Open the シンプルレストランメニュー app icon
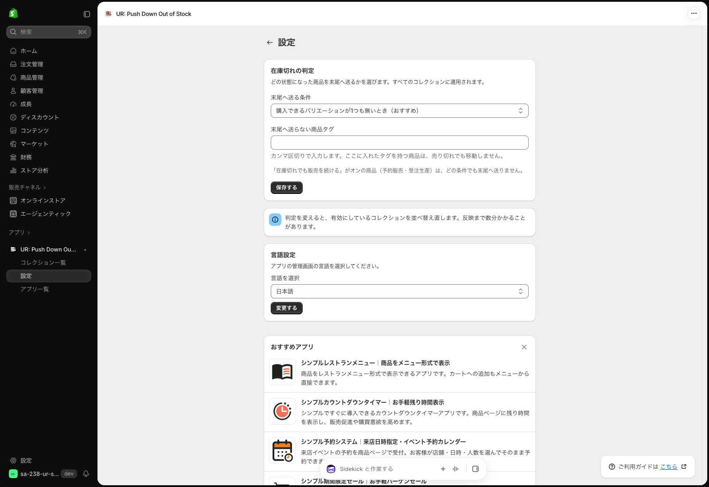This screenshot has height=487, width=709. [x=282, y=372]
